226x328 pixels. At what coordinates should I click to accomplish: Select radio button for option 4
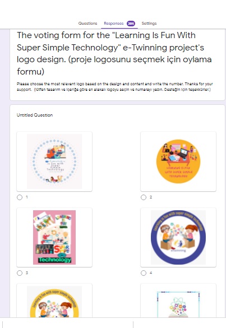click(x=144, y=273)
